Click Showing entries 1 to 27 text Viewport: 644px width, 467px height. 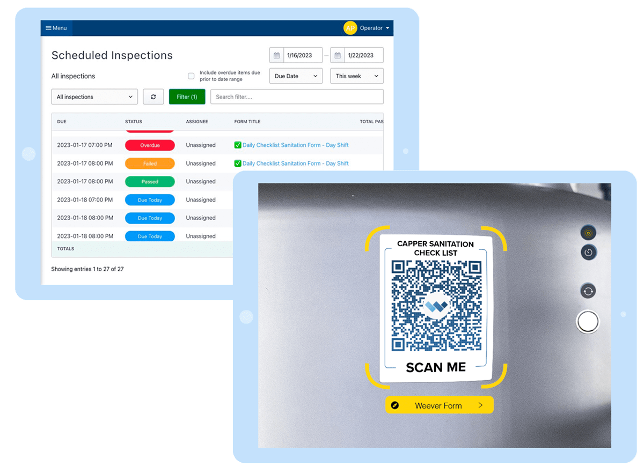coord(87,269)
